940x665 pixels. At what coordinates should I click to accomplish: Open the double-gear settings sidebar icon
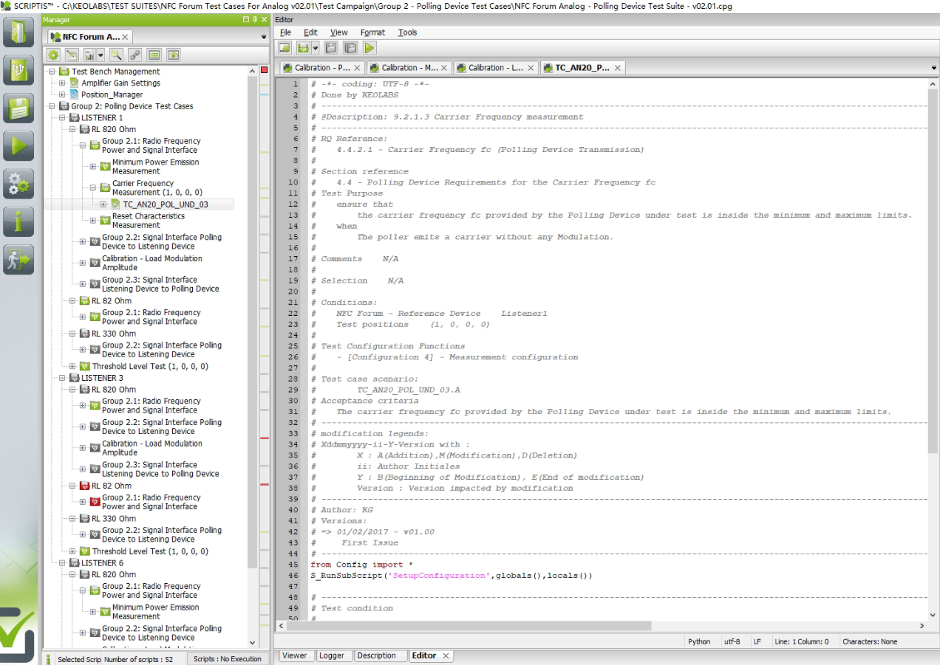[x=19, y=184]
